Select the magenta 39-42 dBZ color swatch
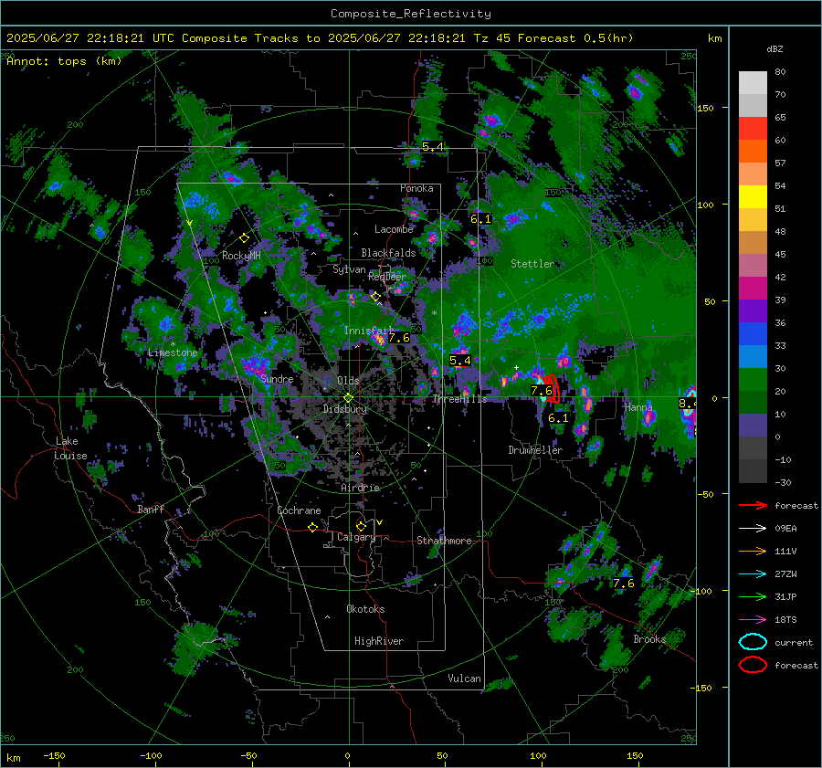 click(753, 289)
